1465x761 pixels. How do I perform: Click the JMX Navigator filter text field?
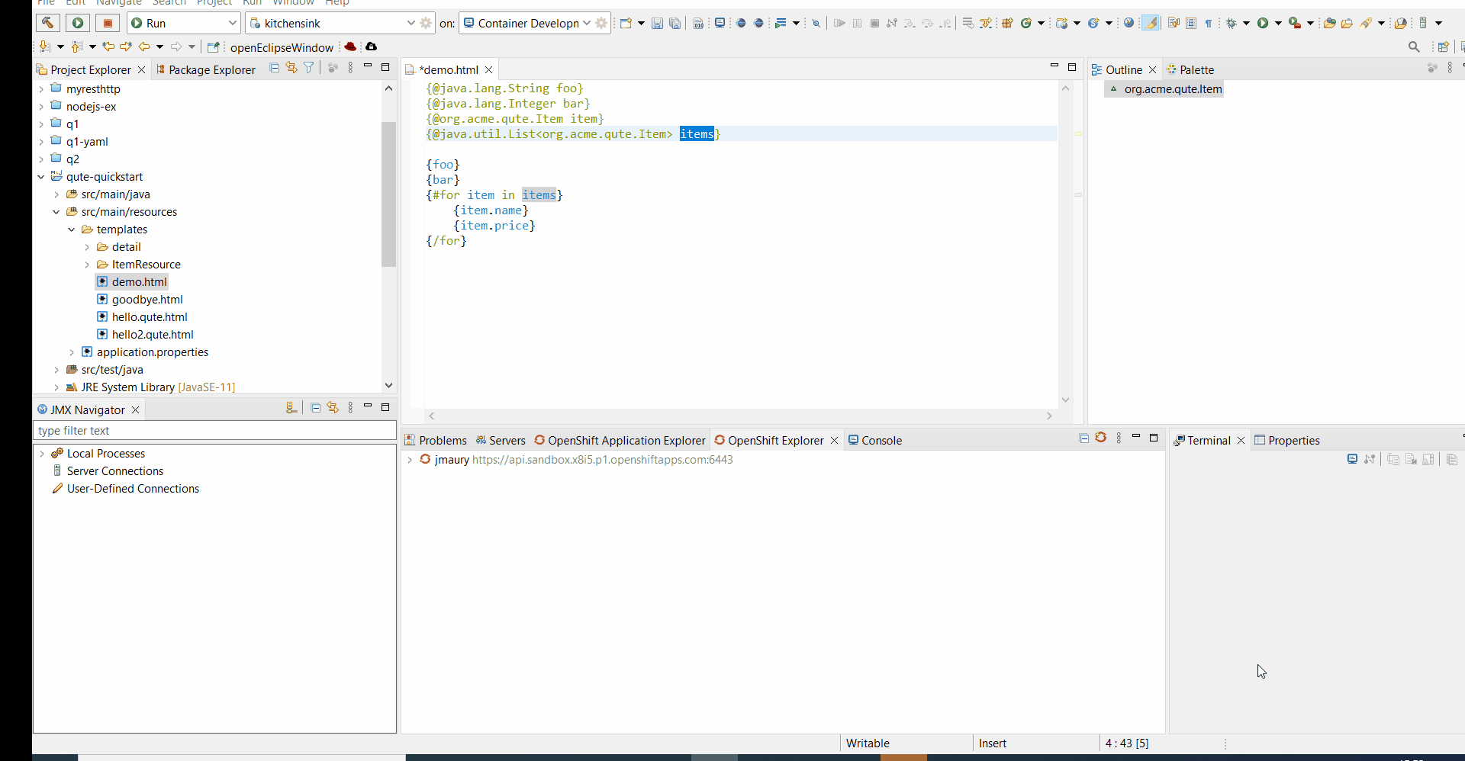(214, 431)
